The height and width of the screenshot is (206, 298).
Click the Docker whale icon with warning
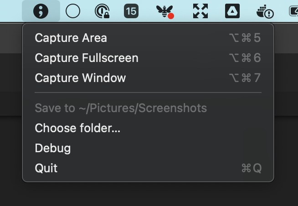click(x=265, y=11)
